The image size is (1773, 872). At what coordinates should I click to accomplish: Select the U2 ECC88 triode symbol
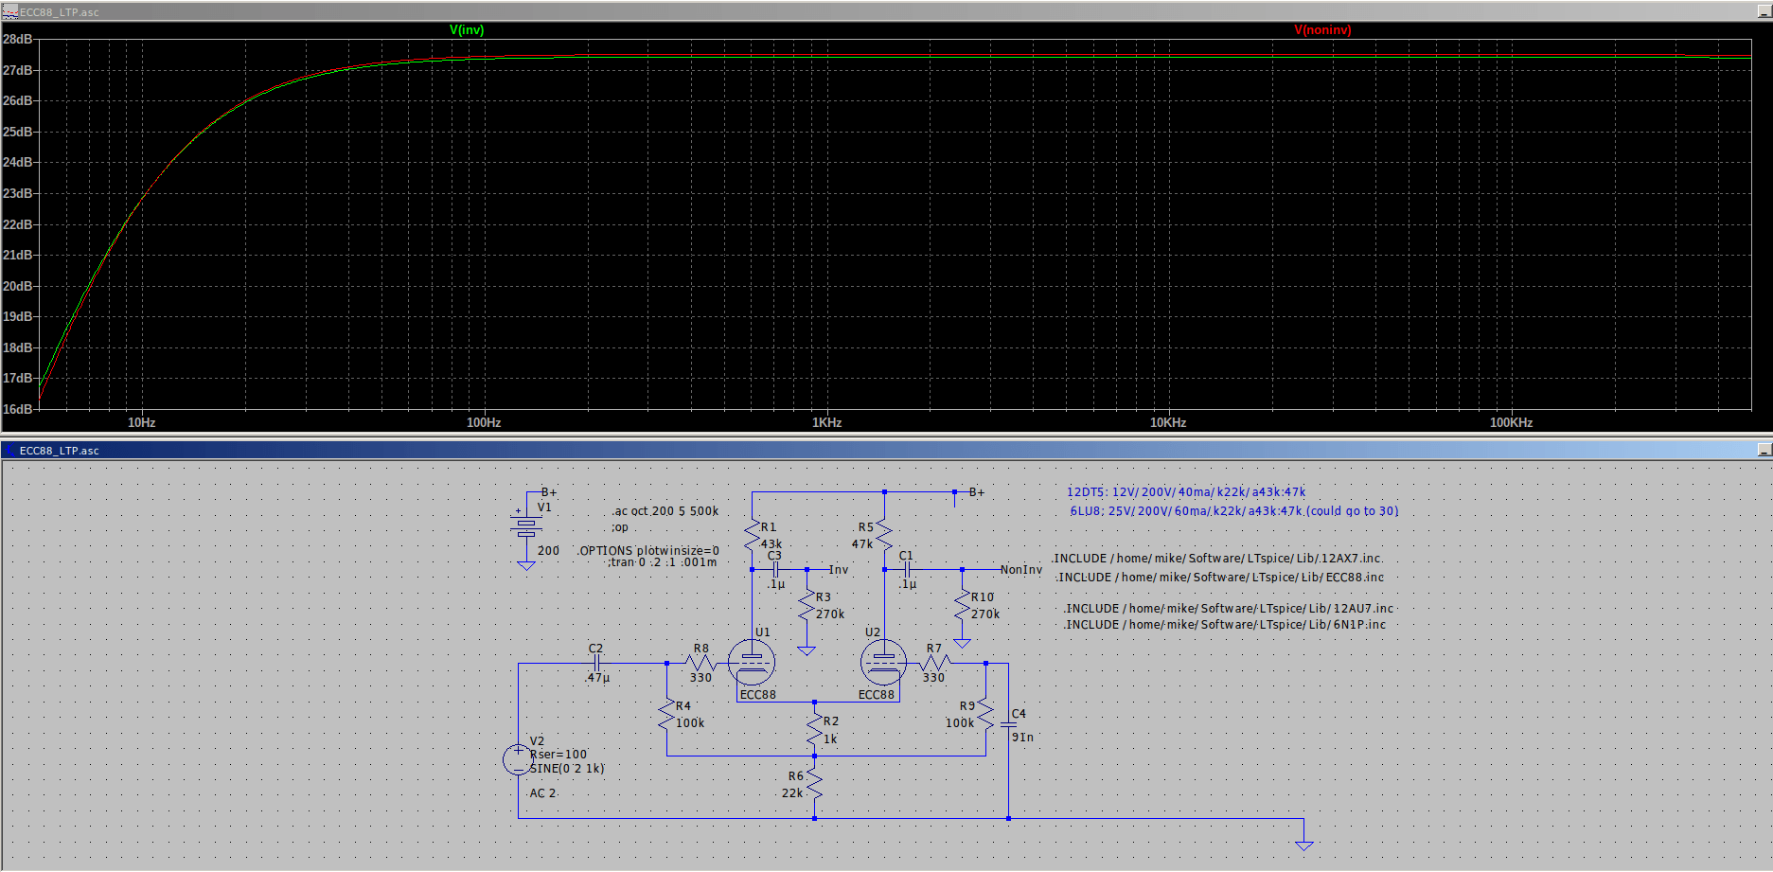click(x=883, y=662)
